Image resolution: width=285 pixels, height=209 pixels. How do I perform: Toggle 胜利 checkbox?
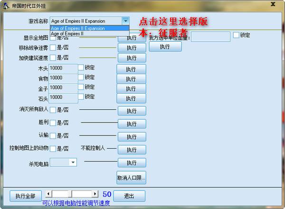(x=53, y=123)
